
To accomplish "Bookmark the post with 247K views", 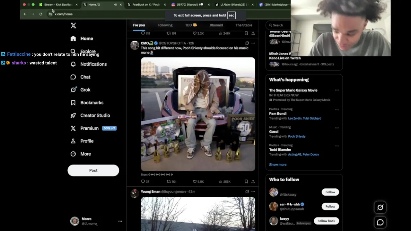I will click(246, 33).
